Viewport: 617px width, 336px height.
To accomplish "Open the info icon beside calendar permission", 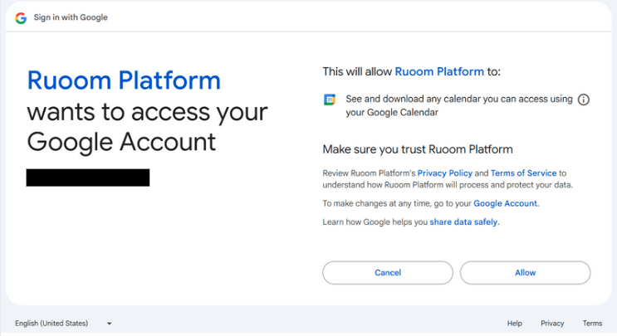I will pyautogui.click(x=583, y=100).
